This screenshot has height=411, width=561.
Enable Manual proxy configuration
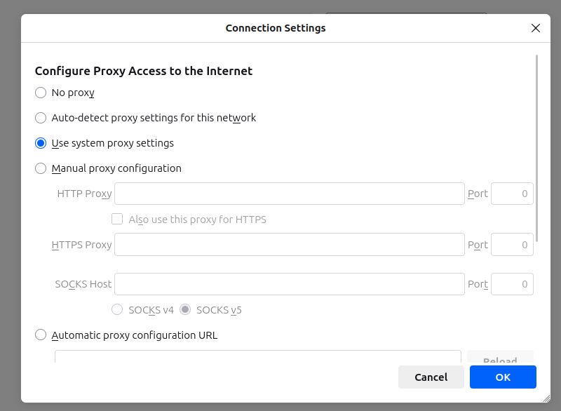pyautogui.click(x=41, y=168)
